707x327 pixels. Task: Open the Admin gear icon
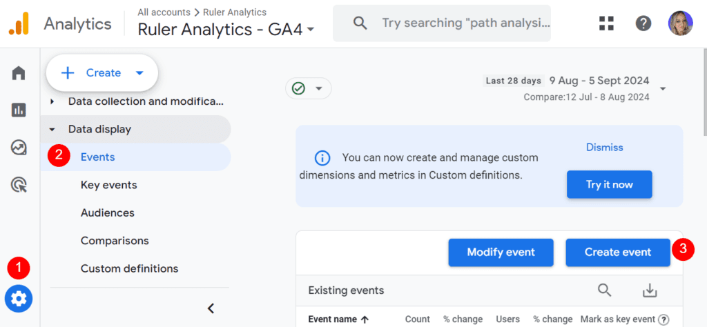click(x=19, y=298)
